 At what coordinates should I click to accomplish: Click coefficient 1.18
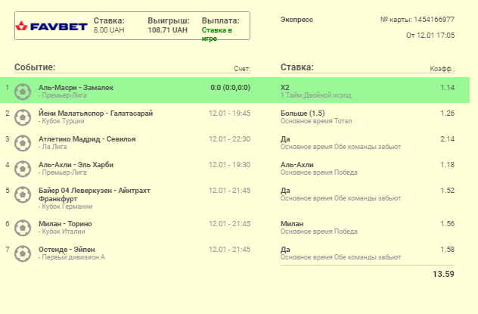click(x=447, y=165)
